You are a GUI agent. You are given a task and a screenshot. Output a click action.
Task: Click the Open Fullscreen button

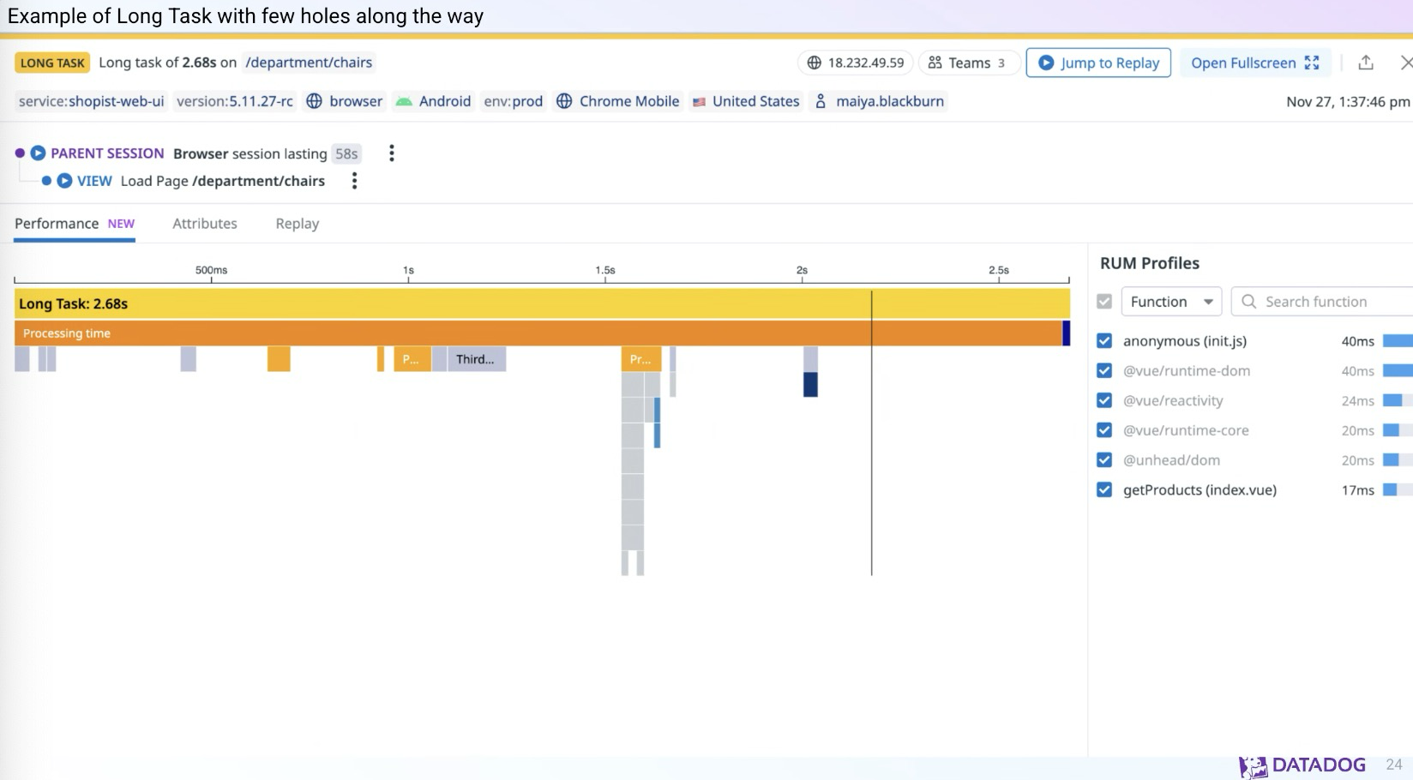pos(1254,63)
